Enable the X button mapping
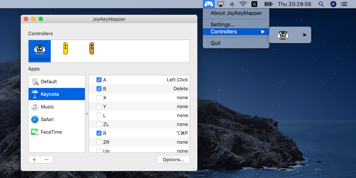 click(99, 98)
